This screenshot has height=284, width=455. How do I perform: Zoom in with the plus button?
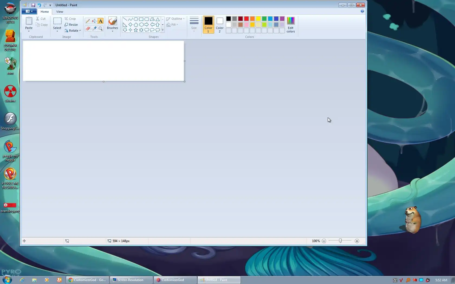point(357,241)
